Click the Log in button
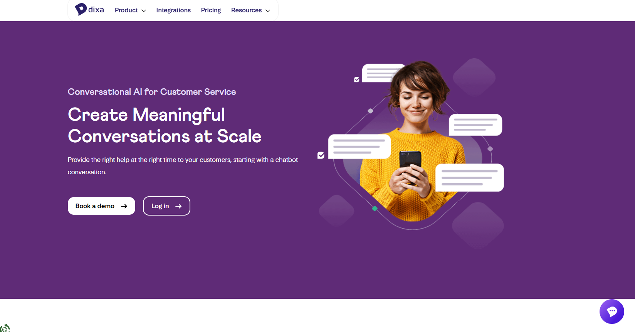 [x=166, y=206]
